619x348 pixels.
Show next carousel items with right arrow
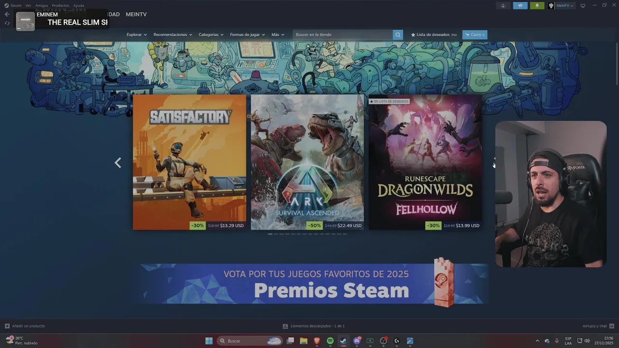click(495, 163)
